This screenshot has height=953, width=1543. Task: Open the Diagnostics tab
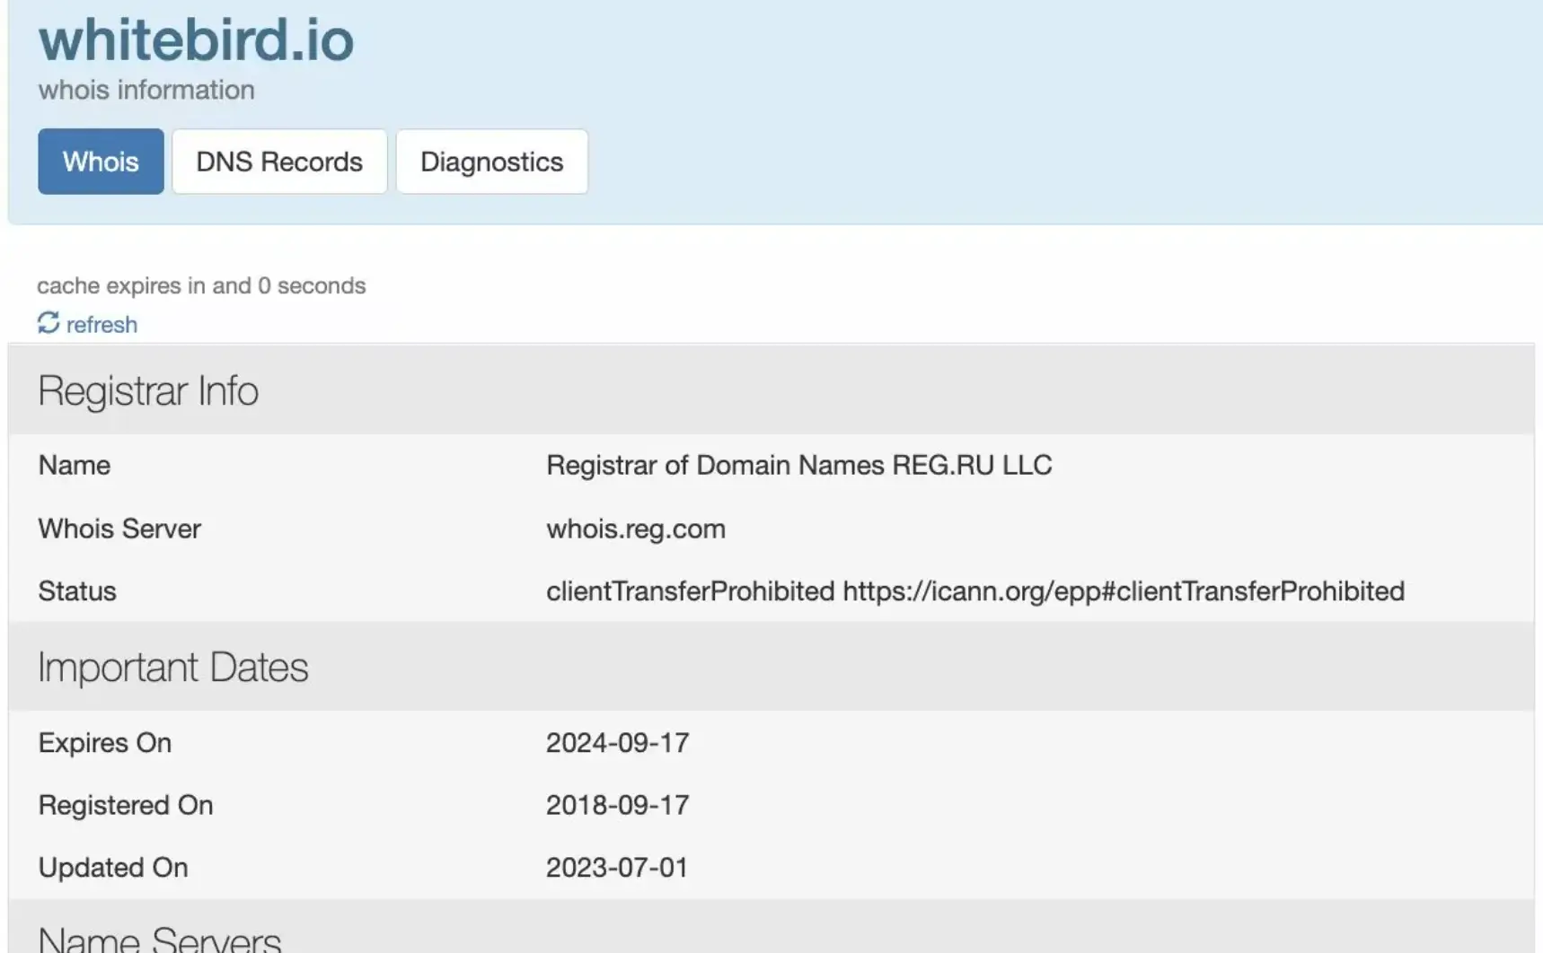[491, 162]
